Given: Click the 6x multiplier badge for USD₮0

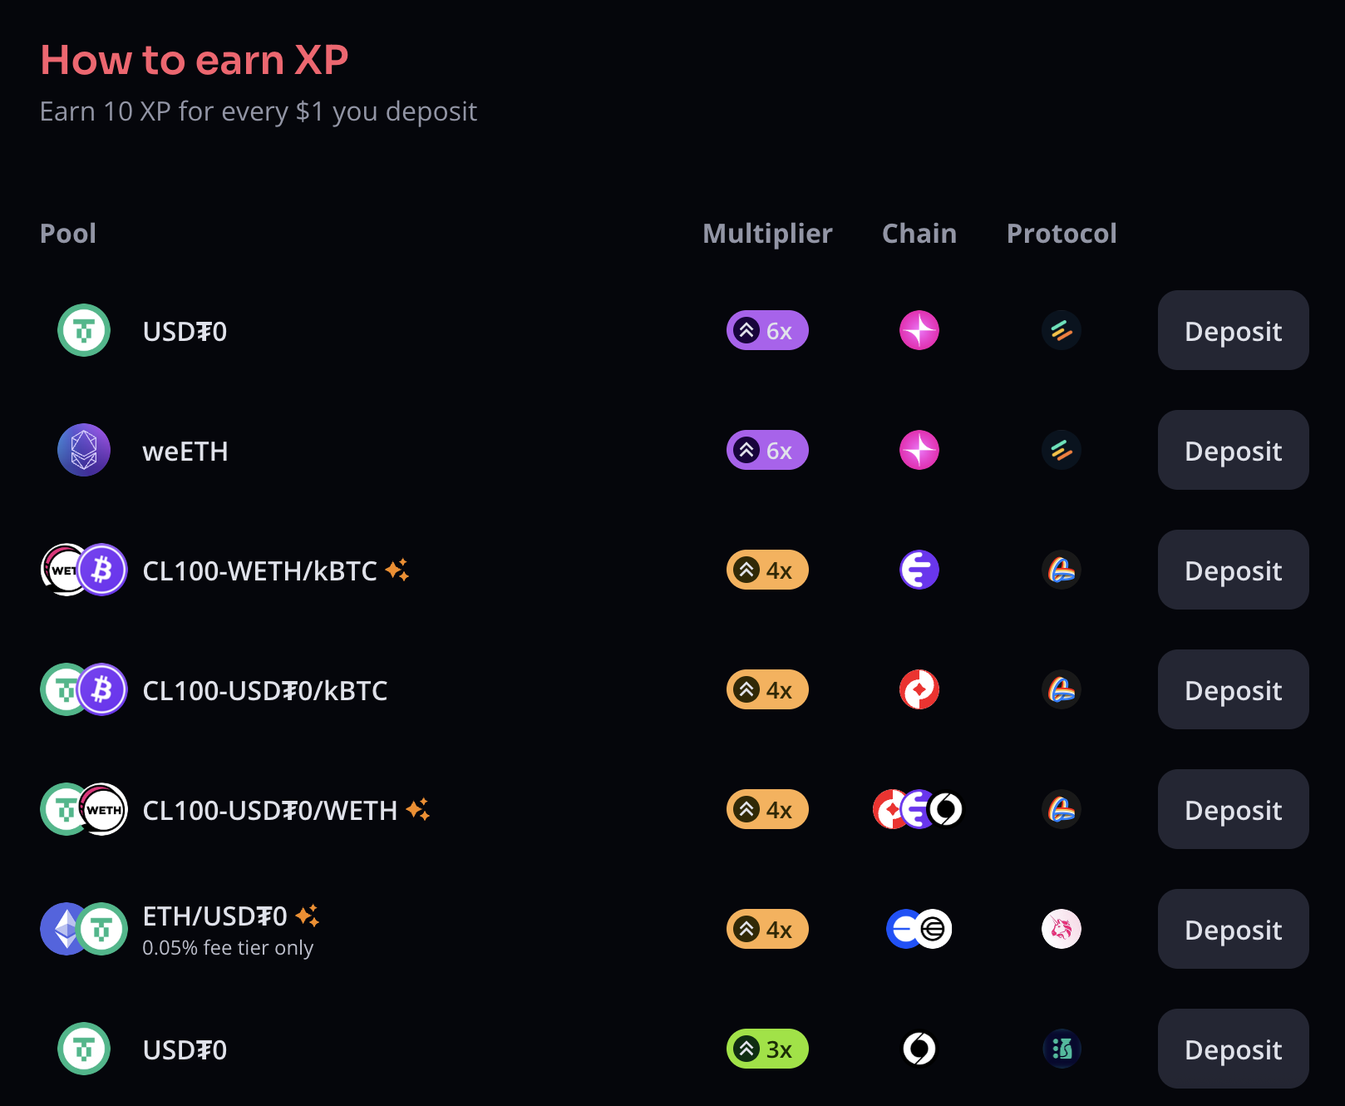Looking at the screenshot, I should click(767, 330).
